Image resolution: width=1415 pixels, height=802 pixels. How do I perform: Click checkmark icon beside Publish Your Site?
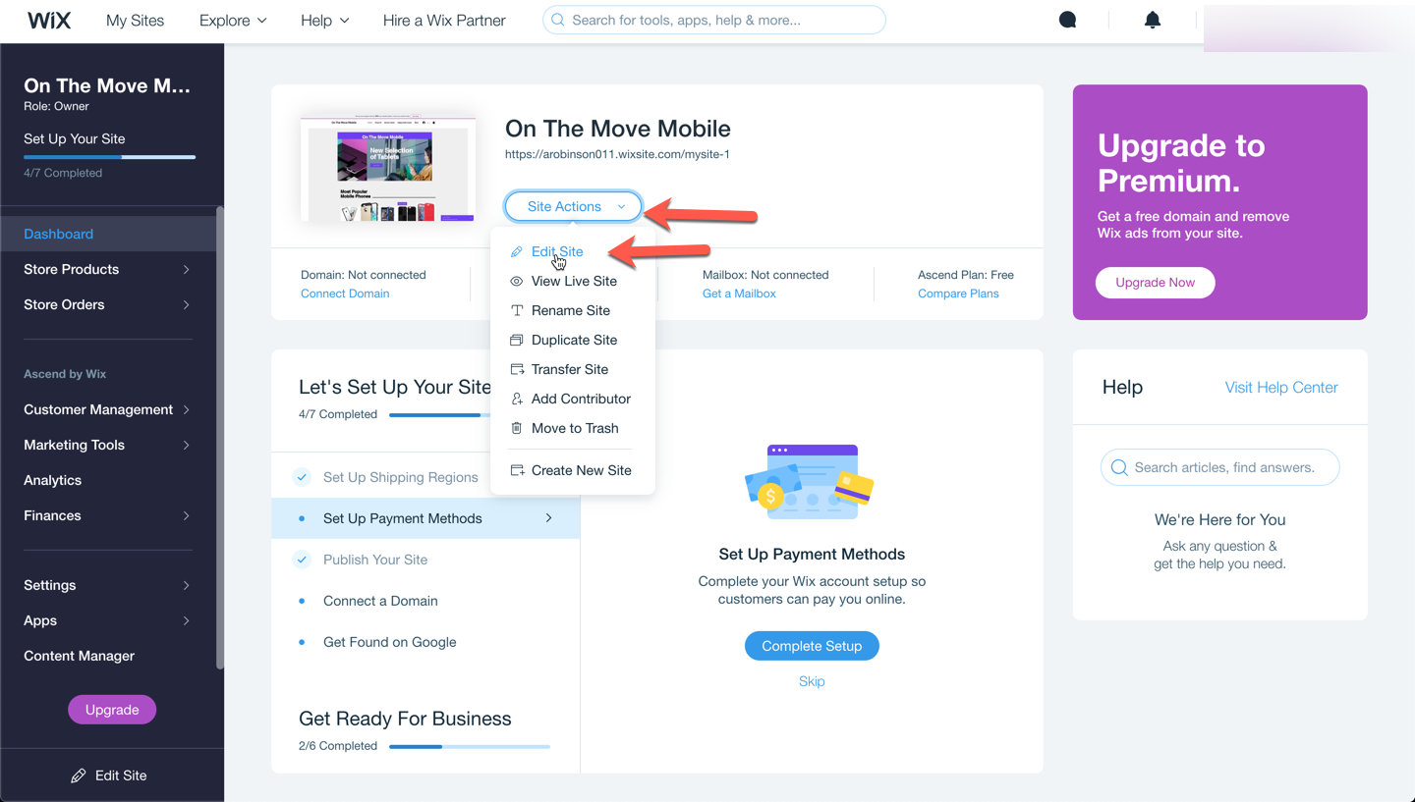point(302,561)
